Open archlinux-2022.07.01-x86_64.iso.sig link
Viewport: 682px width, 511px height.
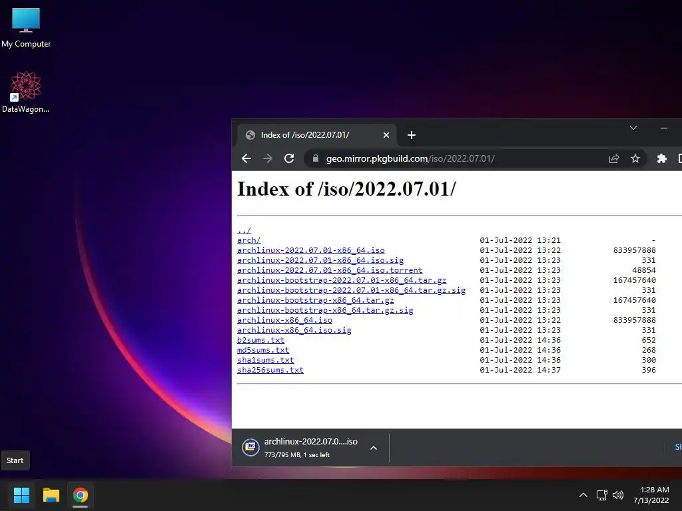coord(320,260)
